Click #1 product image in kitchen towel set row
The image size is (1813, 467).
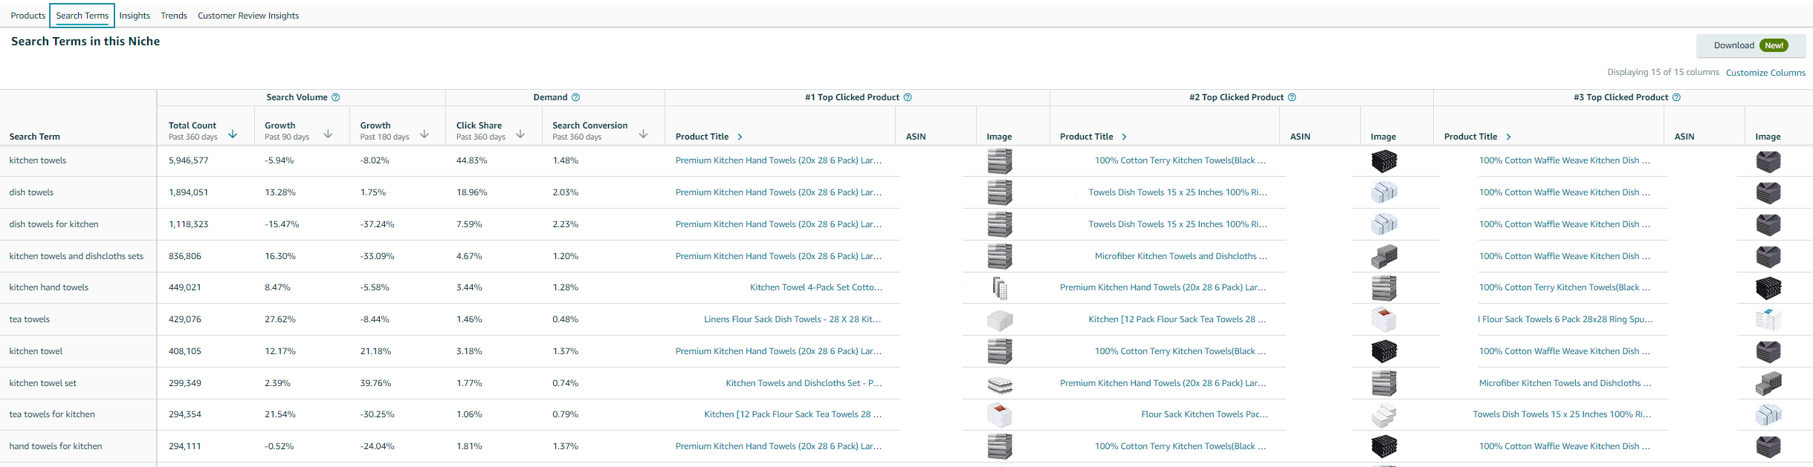(999, 384)
